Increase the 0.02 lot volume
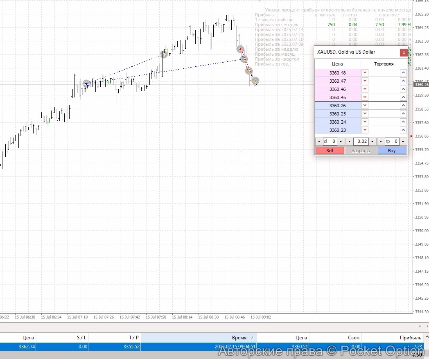Image resolution: width=429 pixels, height=359 pixels. 372,142
